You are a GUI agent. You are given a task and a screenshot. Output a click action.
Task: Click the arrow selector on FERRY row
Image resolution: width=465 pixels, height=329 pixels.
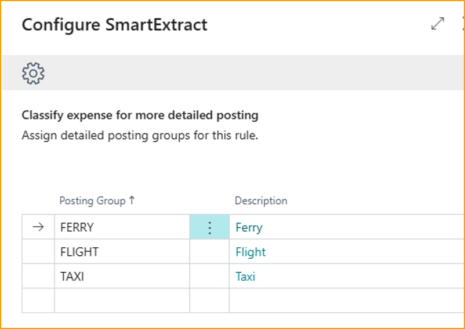click(38, 227)
